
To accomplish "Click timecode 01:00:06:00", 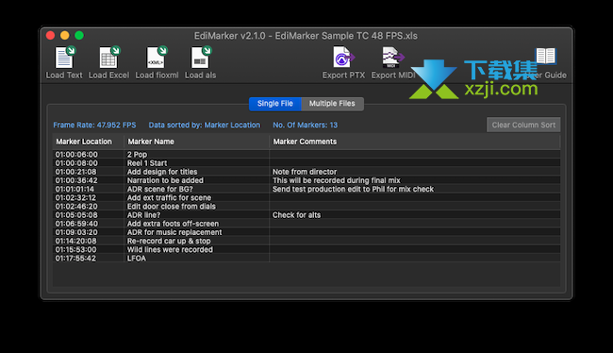I will click(x=76, y=155).
